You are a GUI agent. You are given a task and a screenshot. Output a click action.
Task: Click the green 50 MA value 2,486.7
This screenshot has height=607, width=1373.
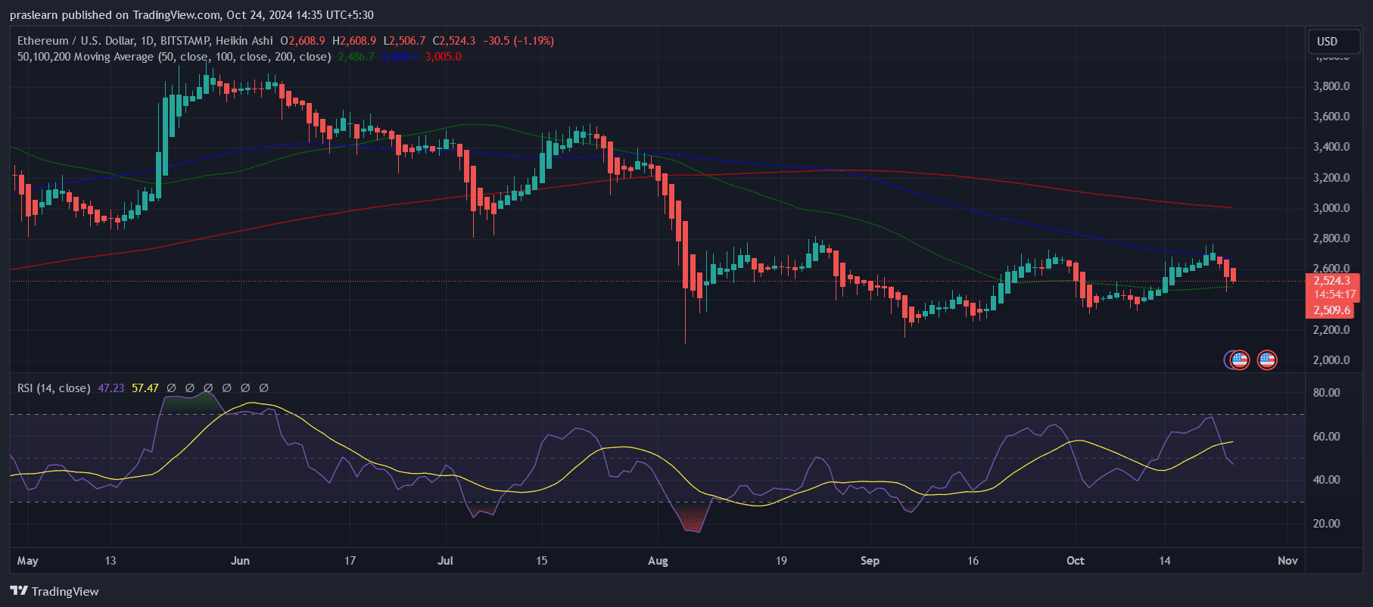[x=356, y=57]
